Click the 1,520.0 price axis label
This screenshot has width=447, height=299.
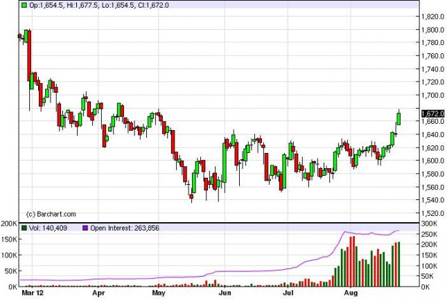[432, 213]
